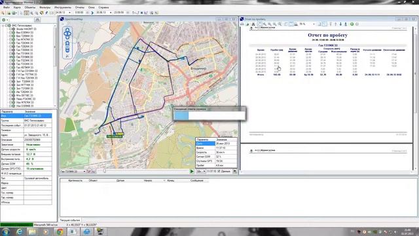
Task: Select the Имя row in properties table
Action: click(x=26, y=115)
